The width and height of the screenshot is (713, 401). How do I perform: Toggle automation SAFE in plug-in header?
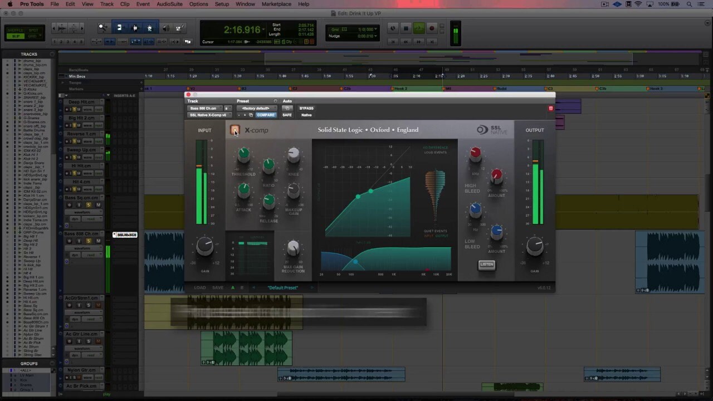point(287,115)
